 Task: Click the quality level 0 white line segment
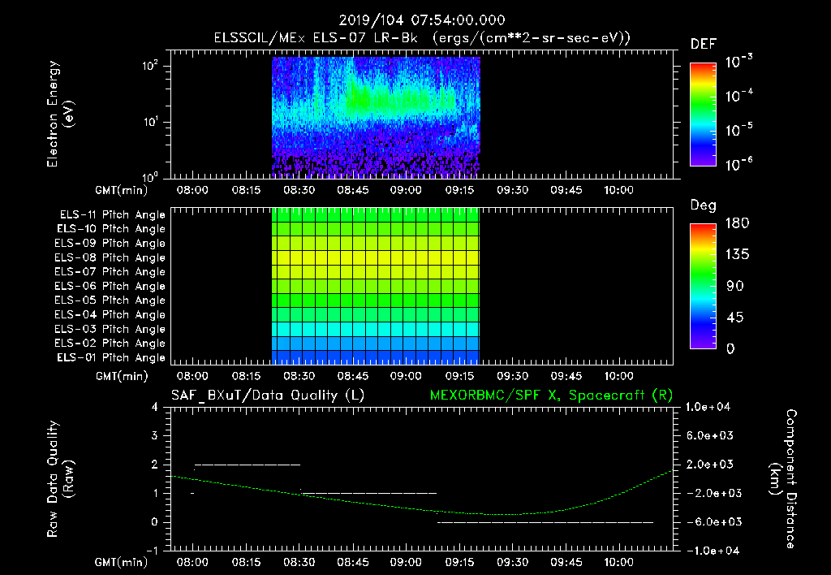click(545, 522)
